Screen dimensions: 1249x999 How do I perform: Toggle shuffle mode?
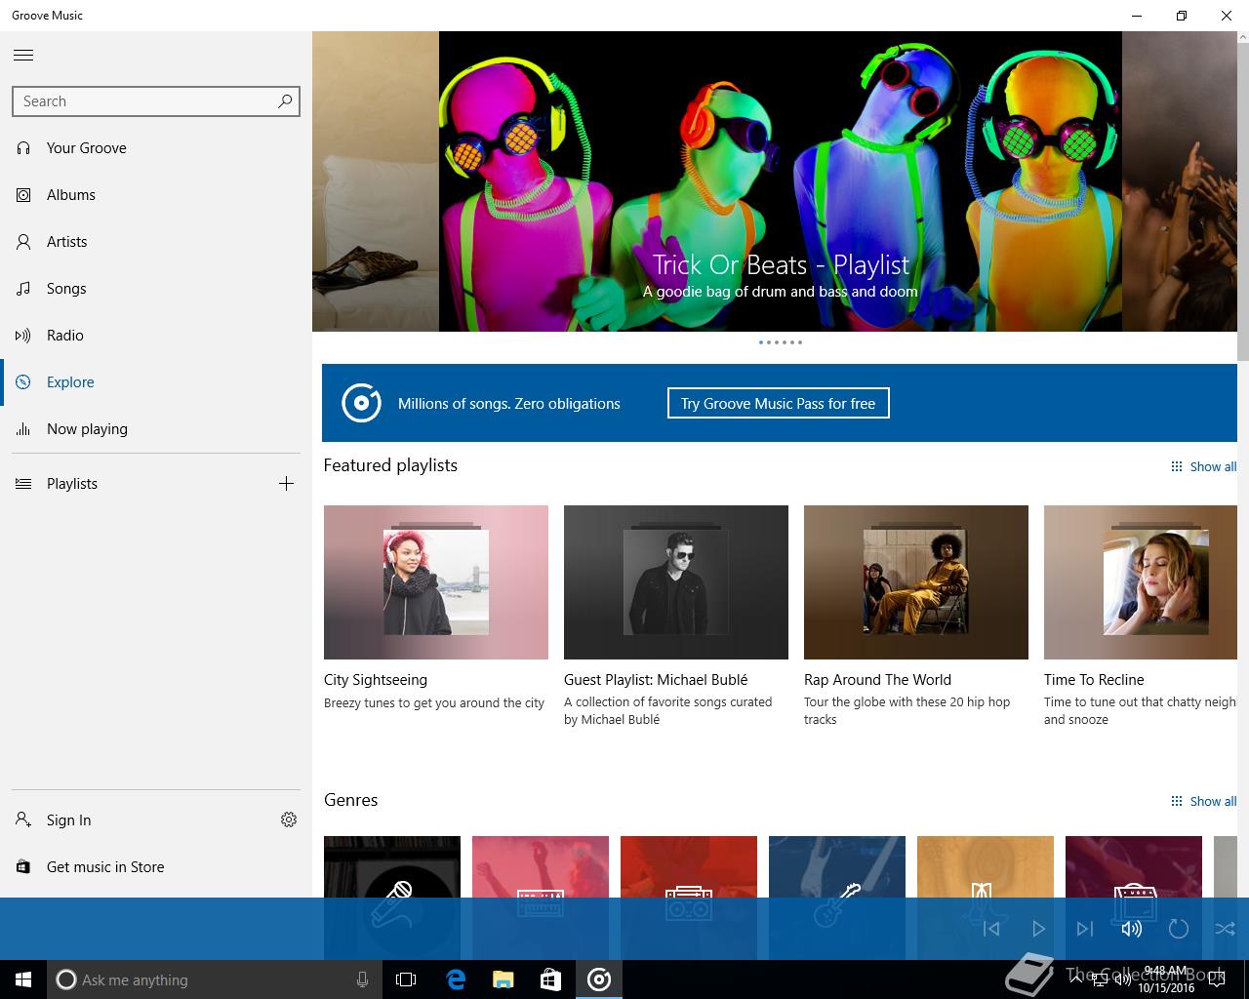click(x=1226, y=929)
